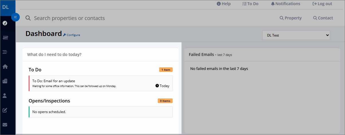345x135 pixels.
Task: Open Help from the top bar
Action: tap(224, 4)
